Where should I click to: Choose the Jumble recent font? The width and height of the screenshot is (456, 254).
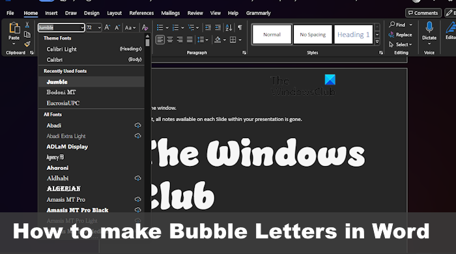pos(91,82)
